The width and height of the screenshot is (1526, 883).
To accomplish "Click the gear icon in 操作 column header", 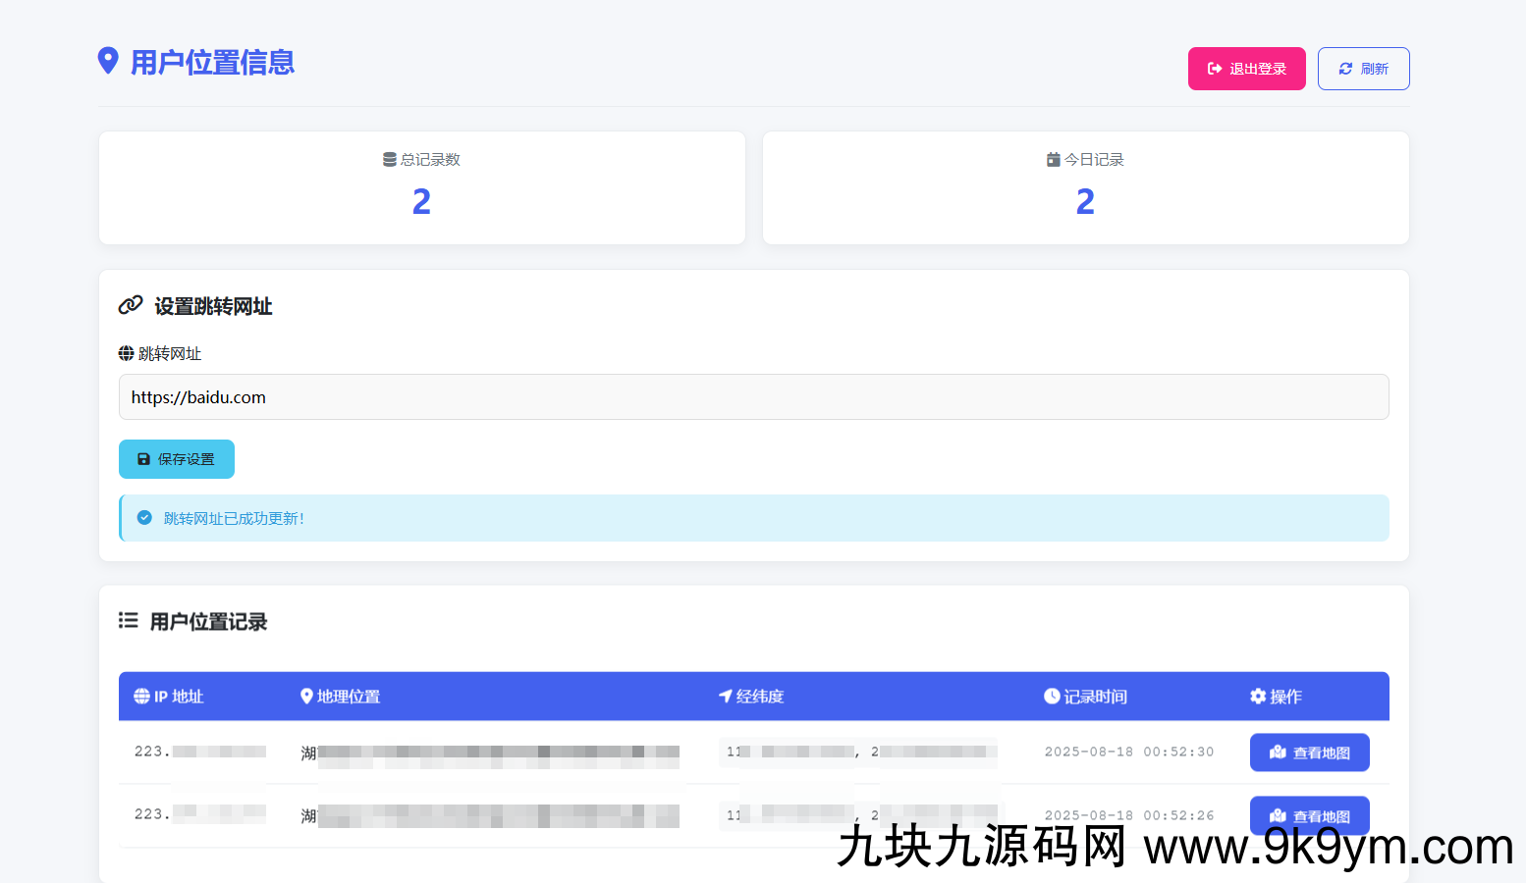I will [1258, 696].
